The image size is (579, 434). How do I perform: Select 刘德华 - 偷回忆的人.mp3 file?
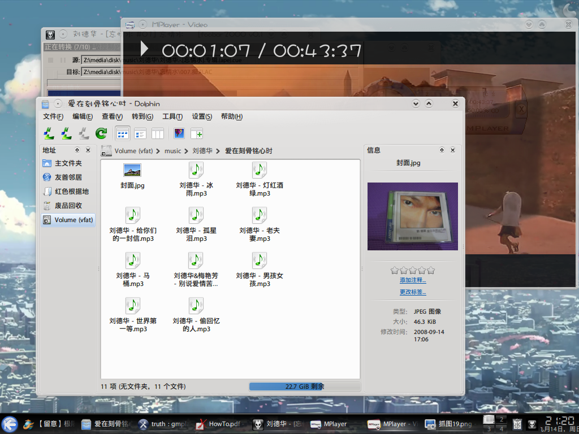click(x=196, y=315)
